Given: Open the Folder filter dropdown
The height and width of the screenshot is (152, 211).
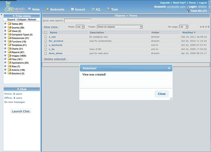Looking at the screenshot, I should pyautogui.click(x=120, y=27).
